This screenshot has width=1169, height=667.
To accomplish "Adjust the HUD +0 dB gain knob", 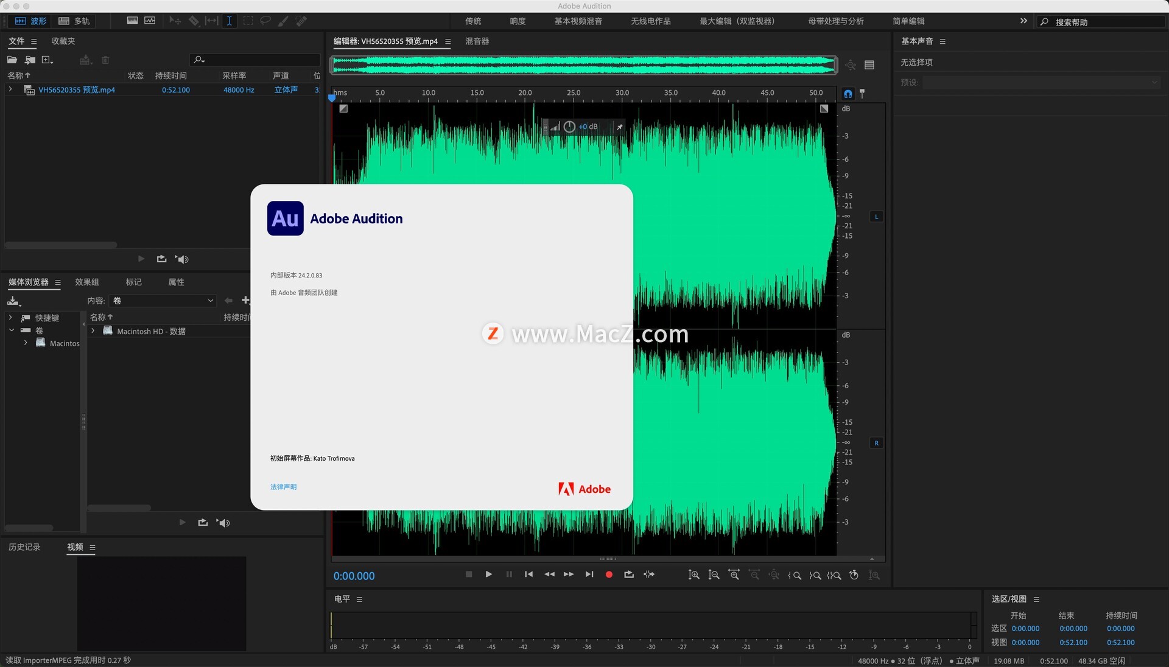I will [569, 127].
